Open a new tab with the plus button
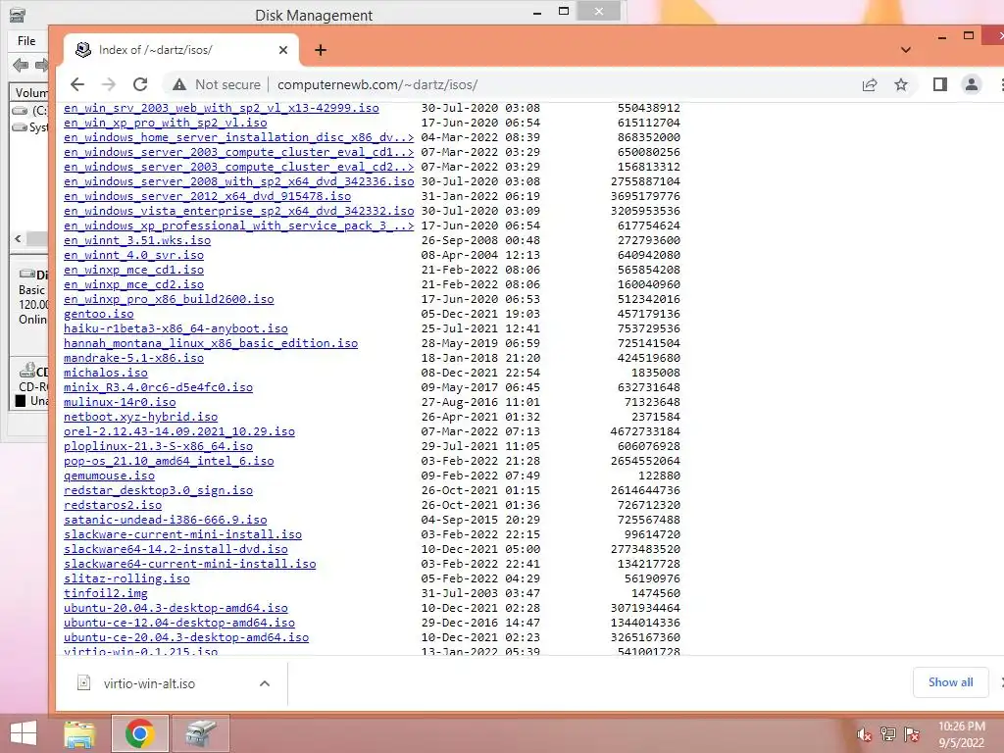 pos(321,50)
